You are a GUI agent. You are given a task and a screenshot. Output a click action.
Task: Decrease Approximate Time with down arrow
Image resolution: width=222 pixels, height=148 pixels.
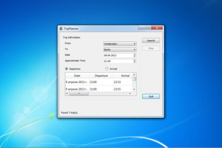coord(135,62)
